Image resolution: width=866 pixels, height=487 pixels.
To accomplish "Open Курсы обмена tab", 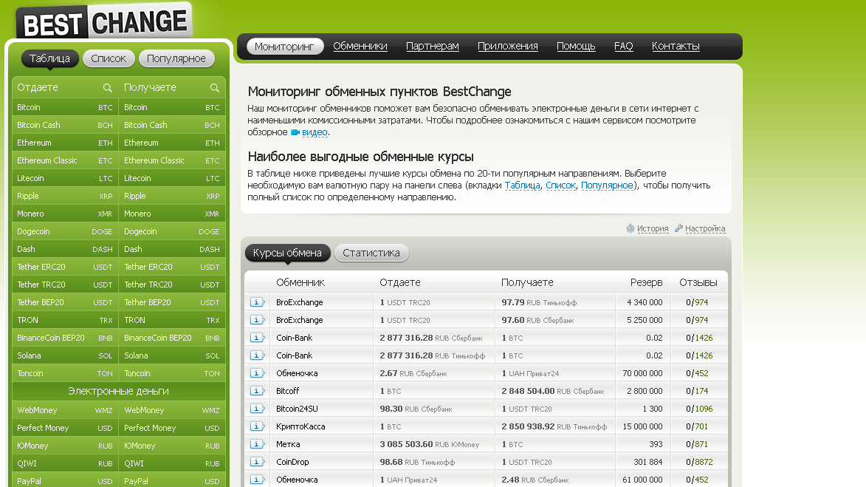I will pyautogui.click(x=287, y=253).
